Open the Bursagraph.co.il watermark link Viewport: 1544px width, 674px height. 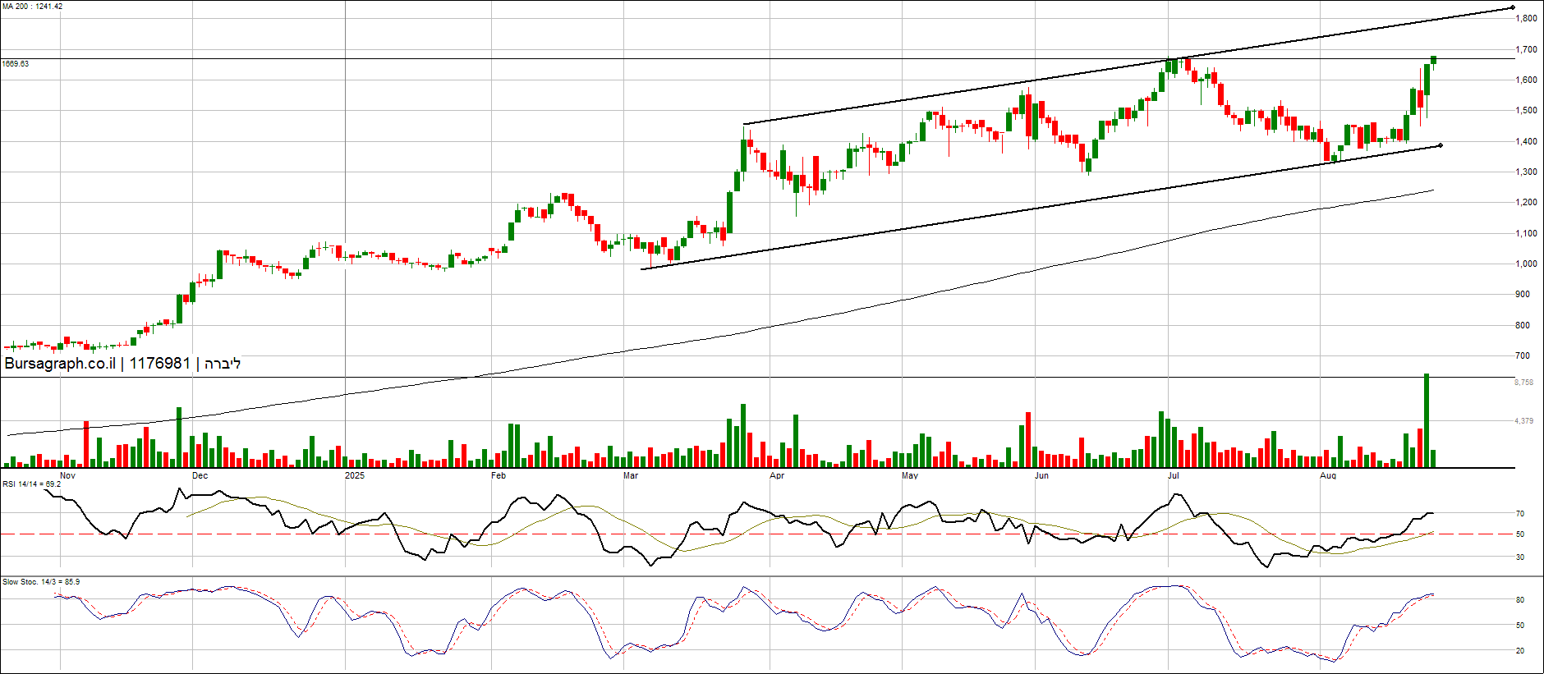(x=60, y=364)
